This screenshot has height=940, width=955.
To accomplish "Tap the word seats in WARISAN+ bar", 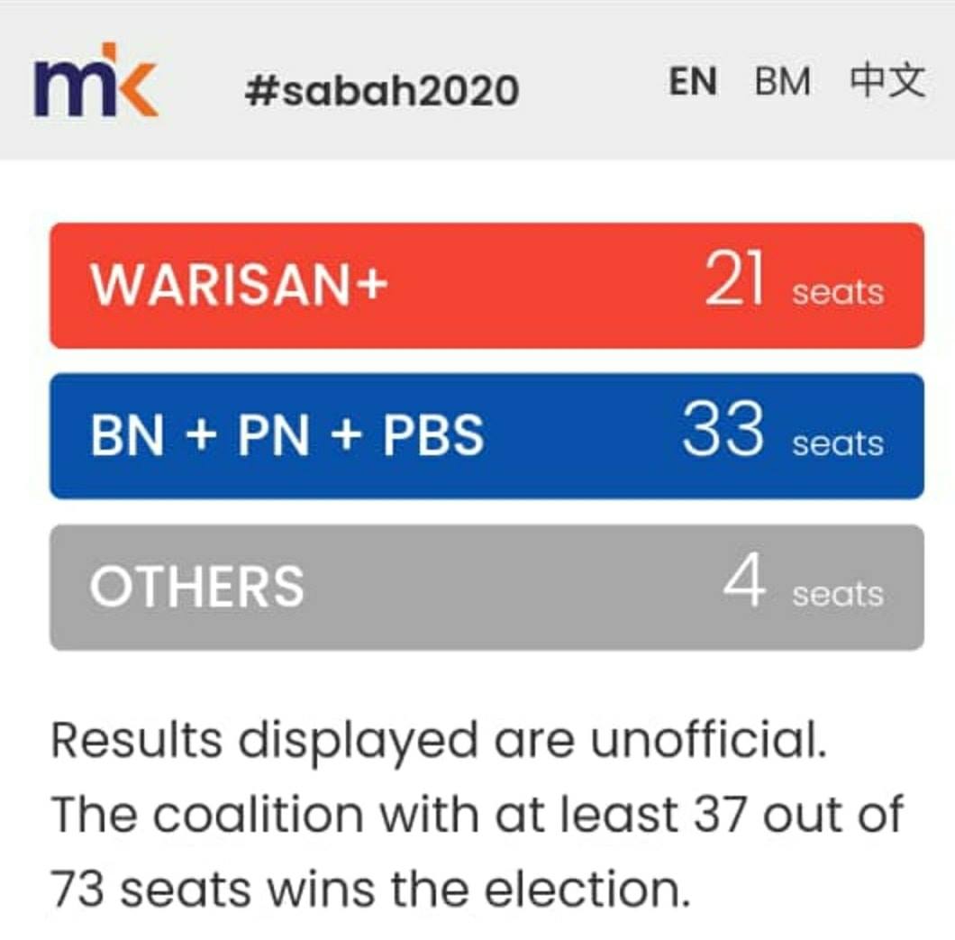I will point(838,292).
